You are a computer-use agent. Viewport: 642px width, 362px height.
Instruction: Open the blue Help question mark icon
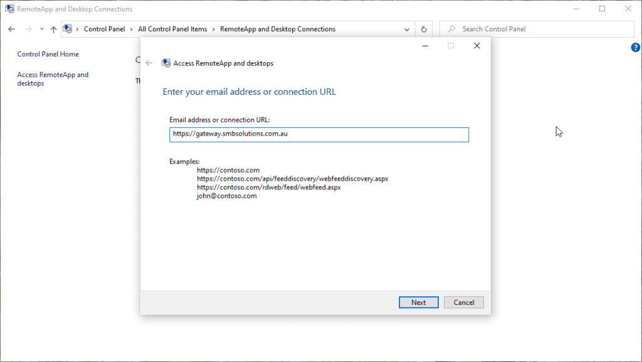[636, 48]
